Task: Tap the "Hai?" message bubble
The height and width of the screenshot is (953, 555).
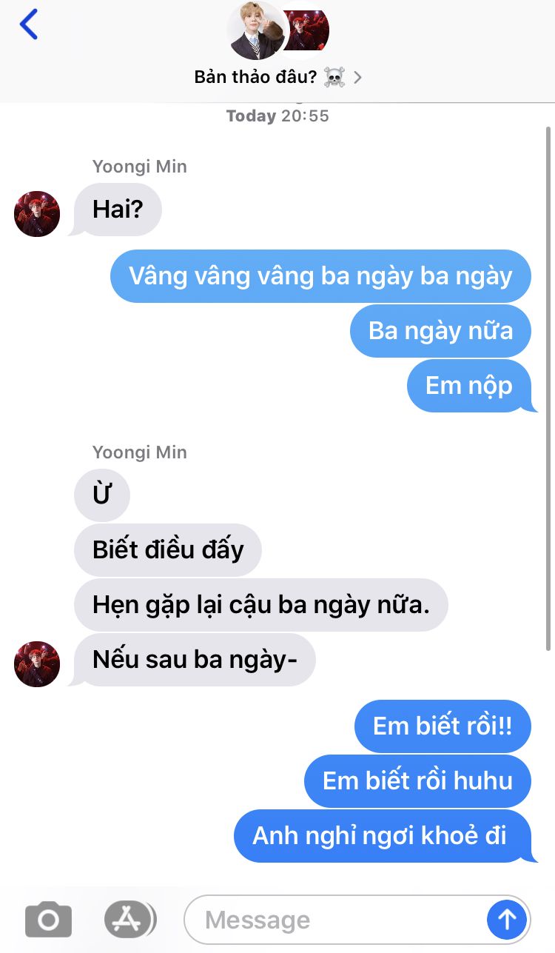Action: [118, 210]
